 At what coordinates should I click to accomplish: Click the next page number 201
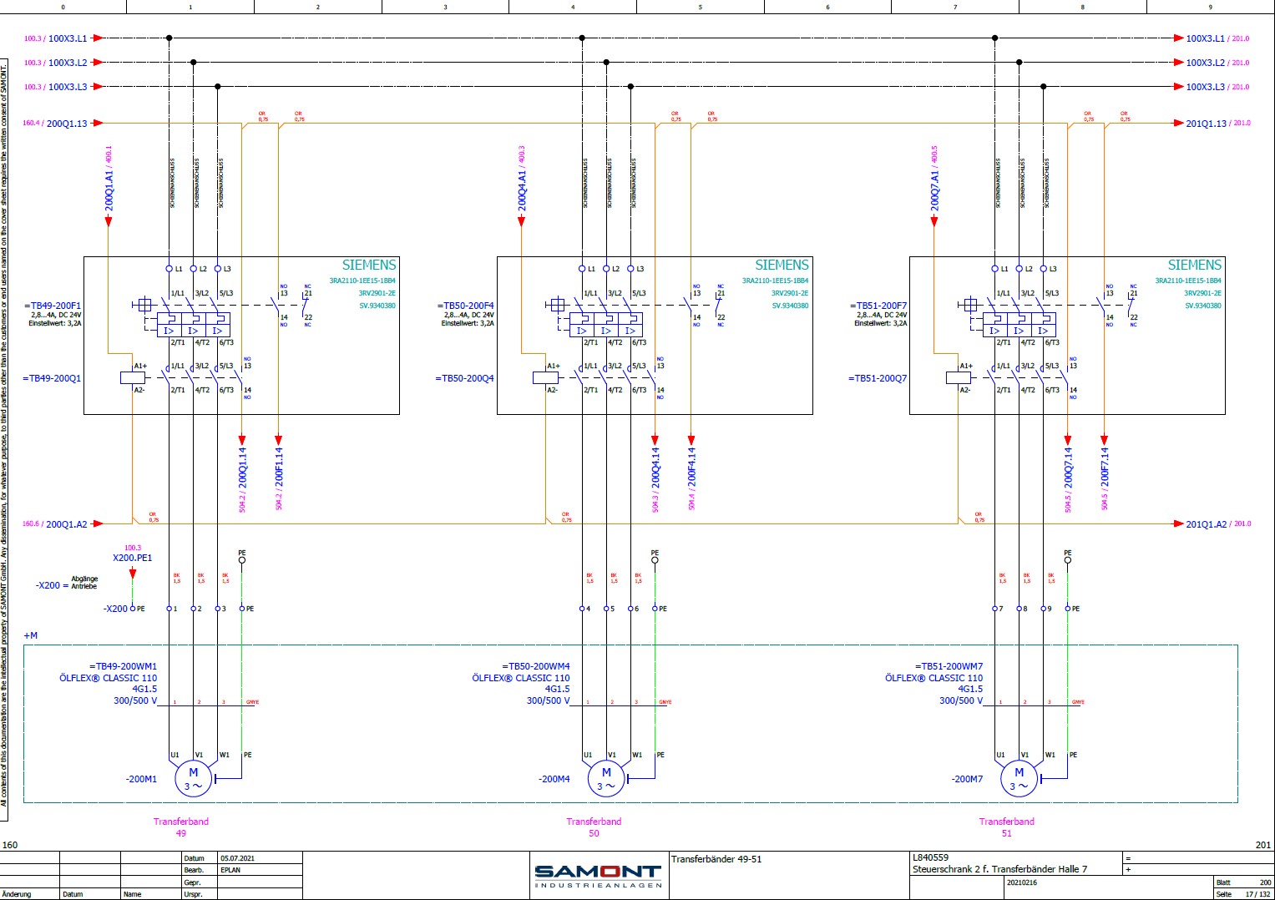coord(1263,845)
